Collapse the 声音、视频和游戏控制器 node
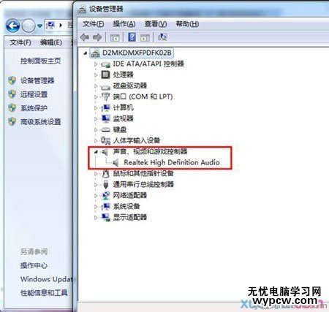 point(96,152)
